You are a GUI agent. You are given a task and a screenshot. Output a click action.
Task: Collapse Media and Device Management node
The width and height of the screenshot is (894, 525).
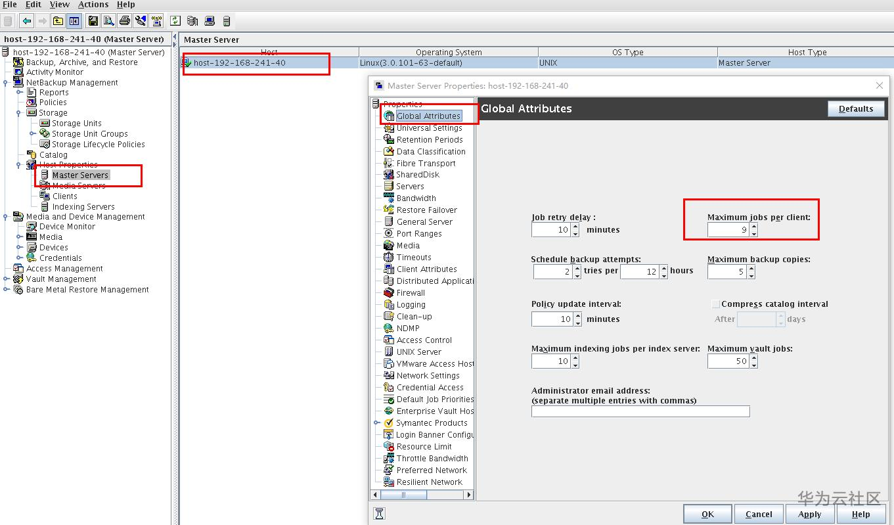tap(6, 217)
